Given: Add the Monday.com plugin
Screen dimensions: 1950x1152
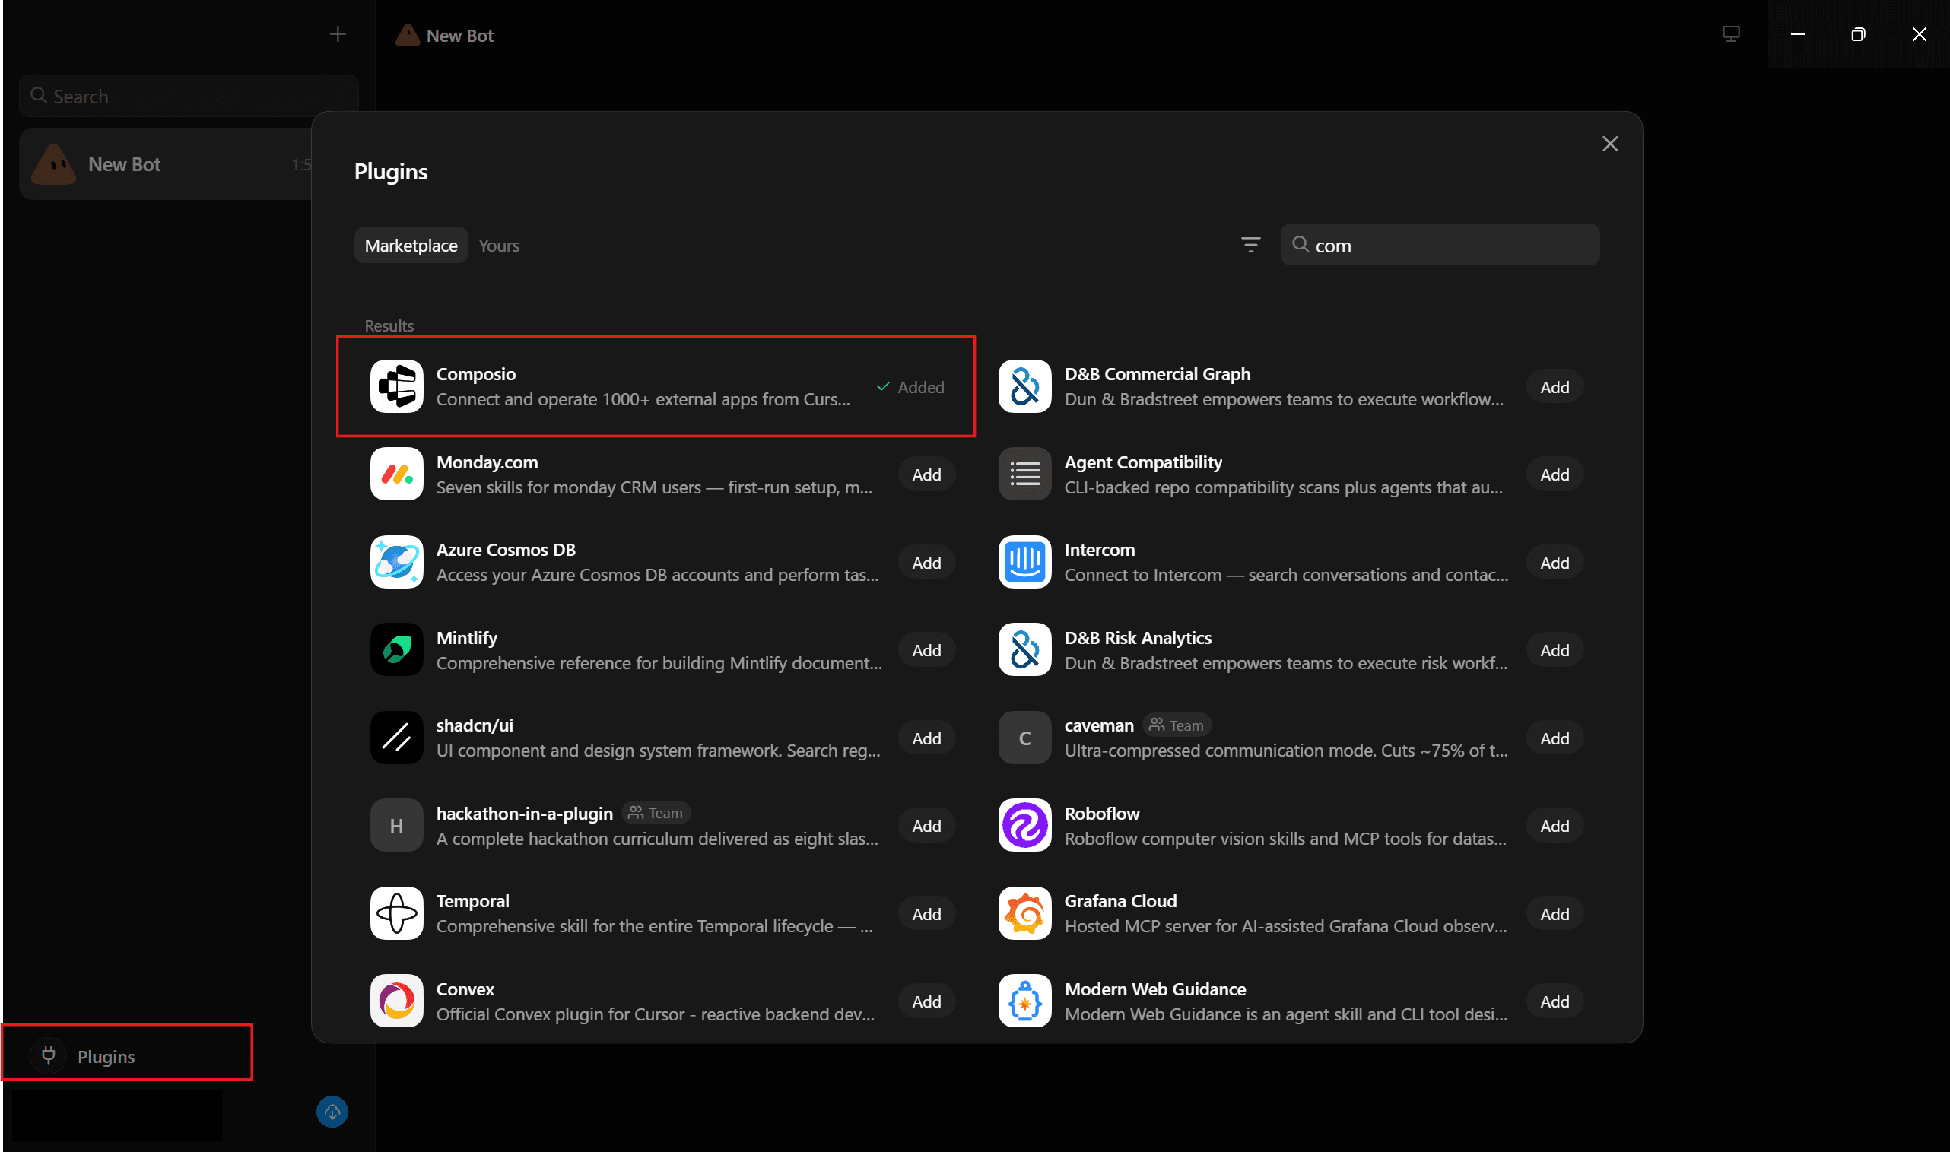Looking at the screenshot, I should click(x=927, y=474).
